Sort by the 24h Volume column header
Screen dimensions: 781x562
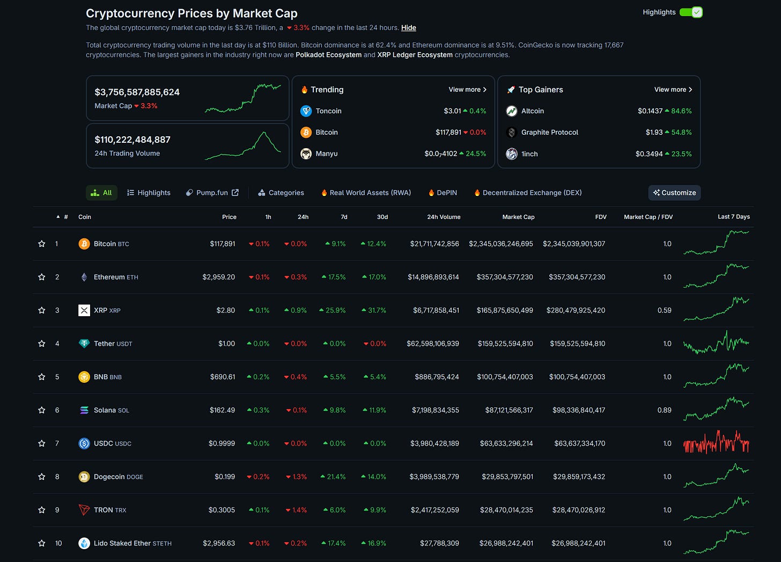[444, 217]
